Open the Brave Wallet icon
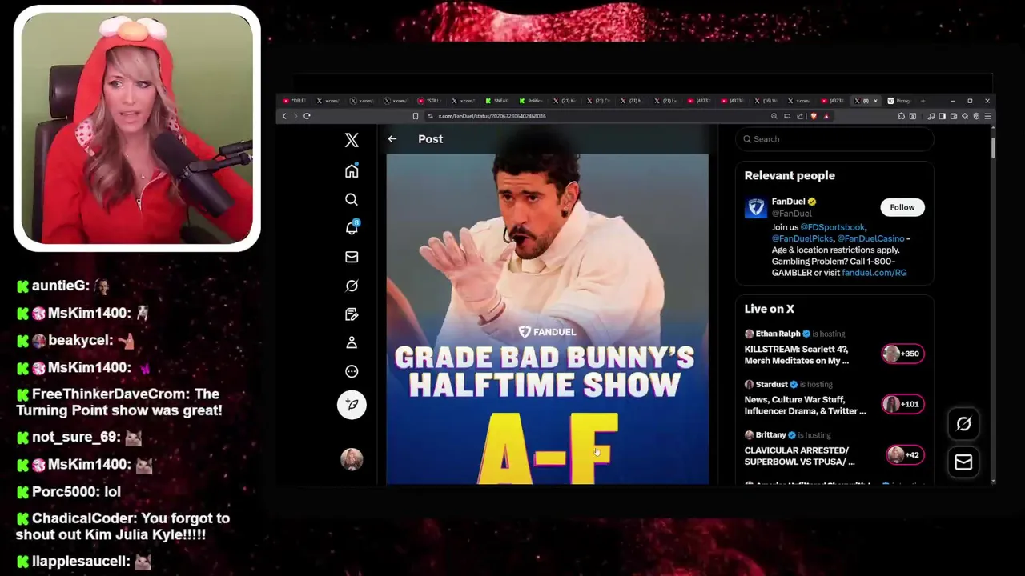 coord(954,116)
